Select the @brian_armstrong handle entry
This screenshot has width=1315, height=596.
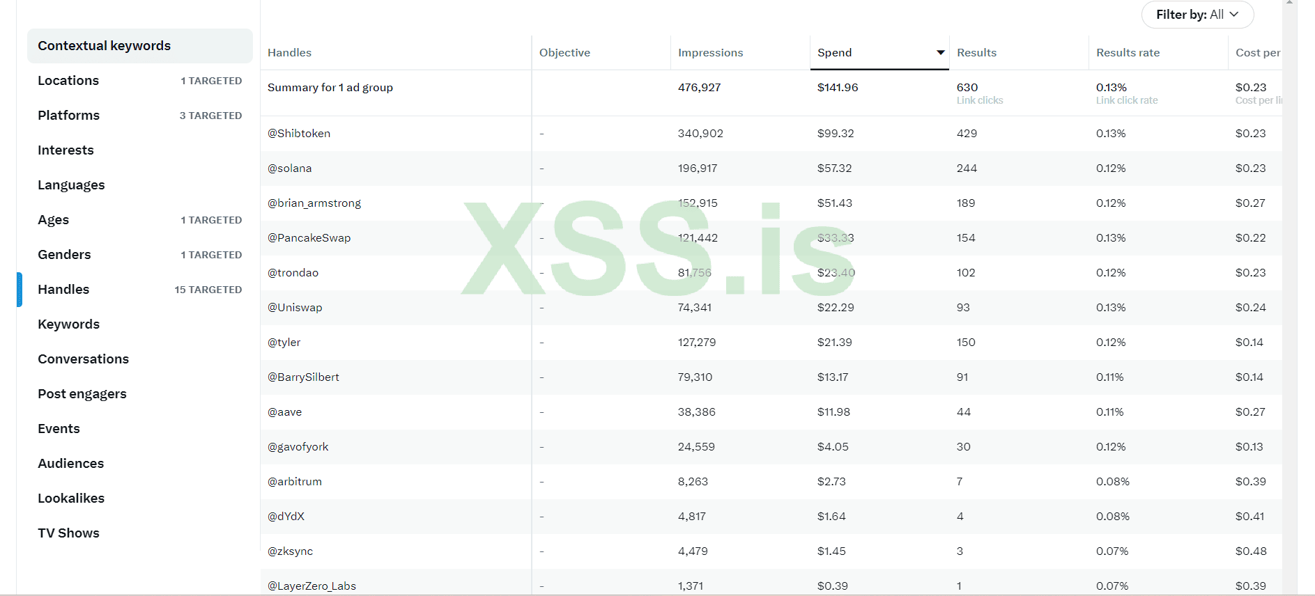pos(314,203)
